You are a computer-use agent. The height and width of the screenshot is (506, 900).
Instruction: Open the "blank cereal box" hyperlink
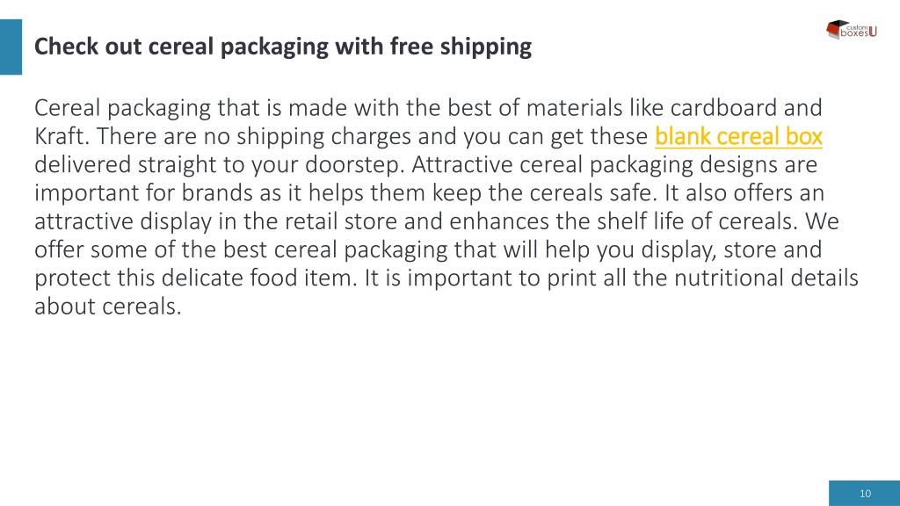click(x=738, y=136)
